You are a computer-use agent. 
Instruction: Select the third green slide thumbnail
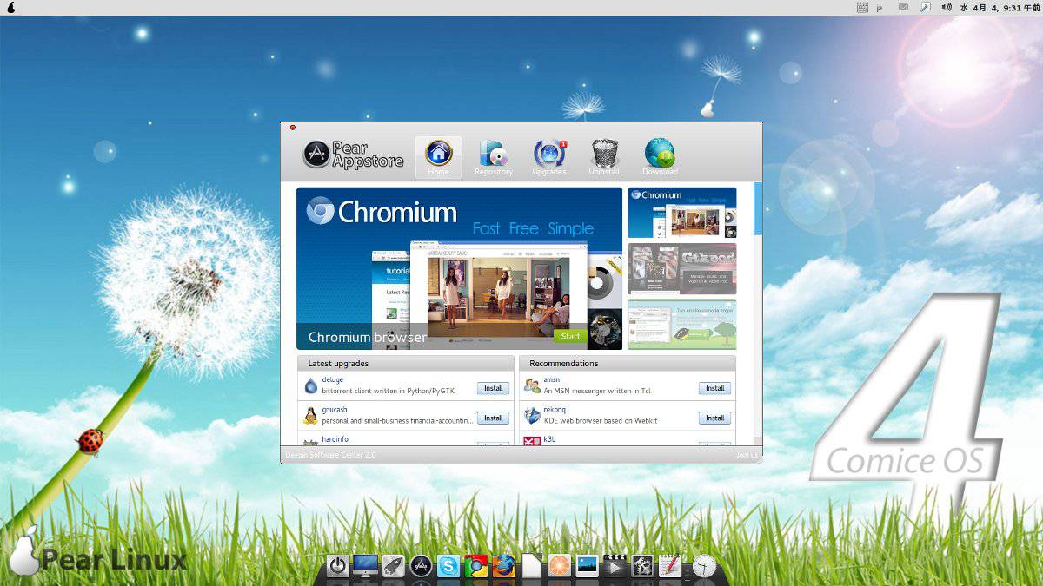tap(682, 324)
